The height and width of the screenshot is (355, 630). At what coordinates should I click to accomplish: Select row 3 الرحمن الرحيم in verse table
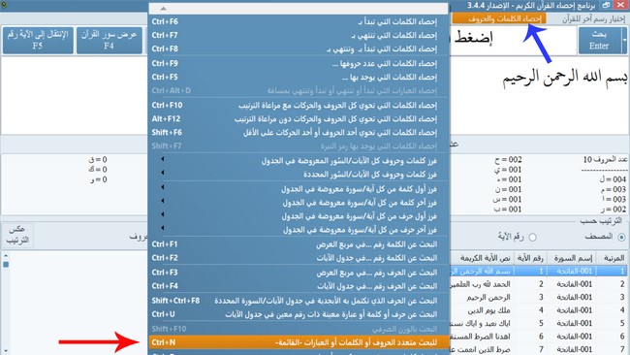(538, 298)
